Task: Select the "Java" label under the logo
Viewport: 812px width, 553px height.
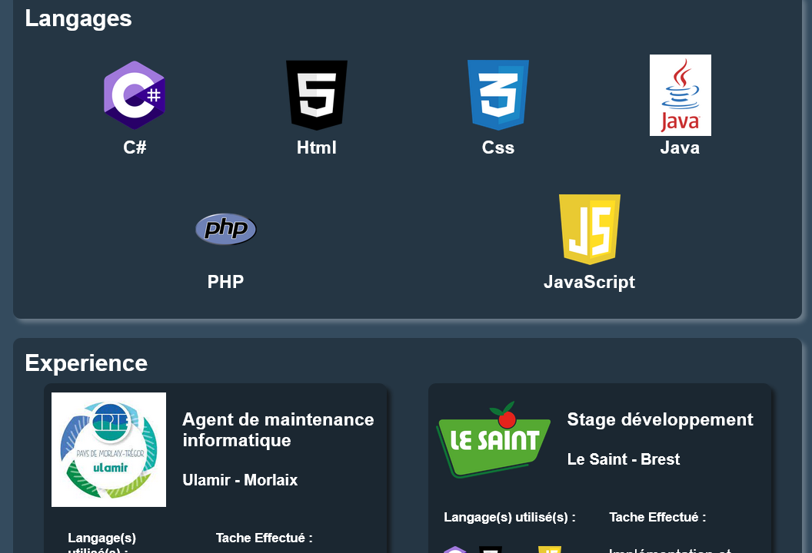Action: pyautogui.click(x=680, y=148)
